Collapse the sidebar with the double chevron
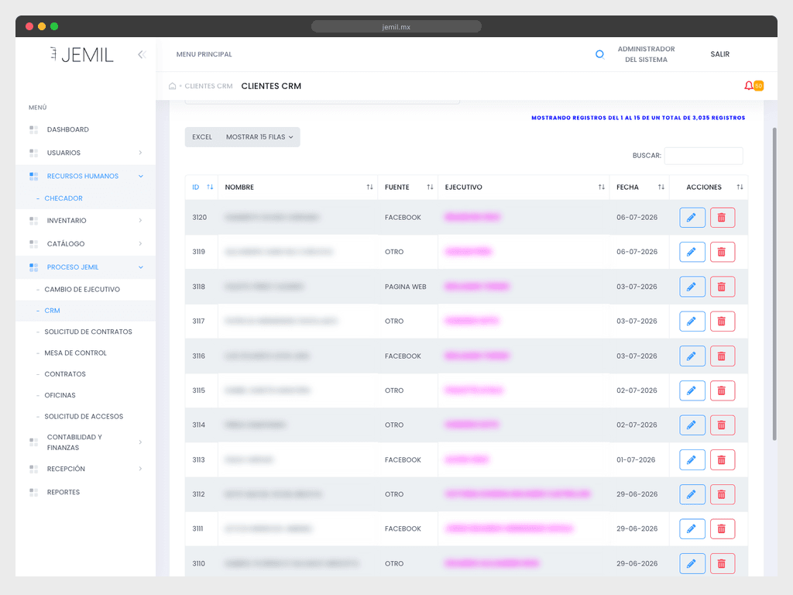The width and height of the screenshot is (793, 595). [142, 54]
